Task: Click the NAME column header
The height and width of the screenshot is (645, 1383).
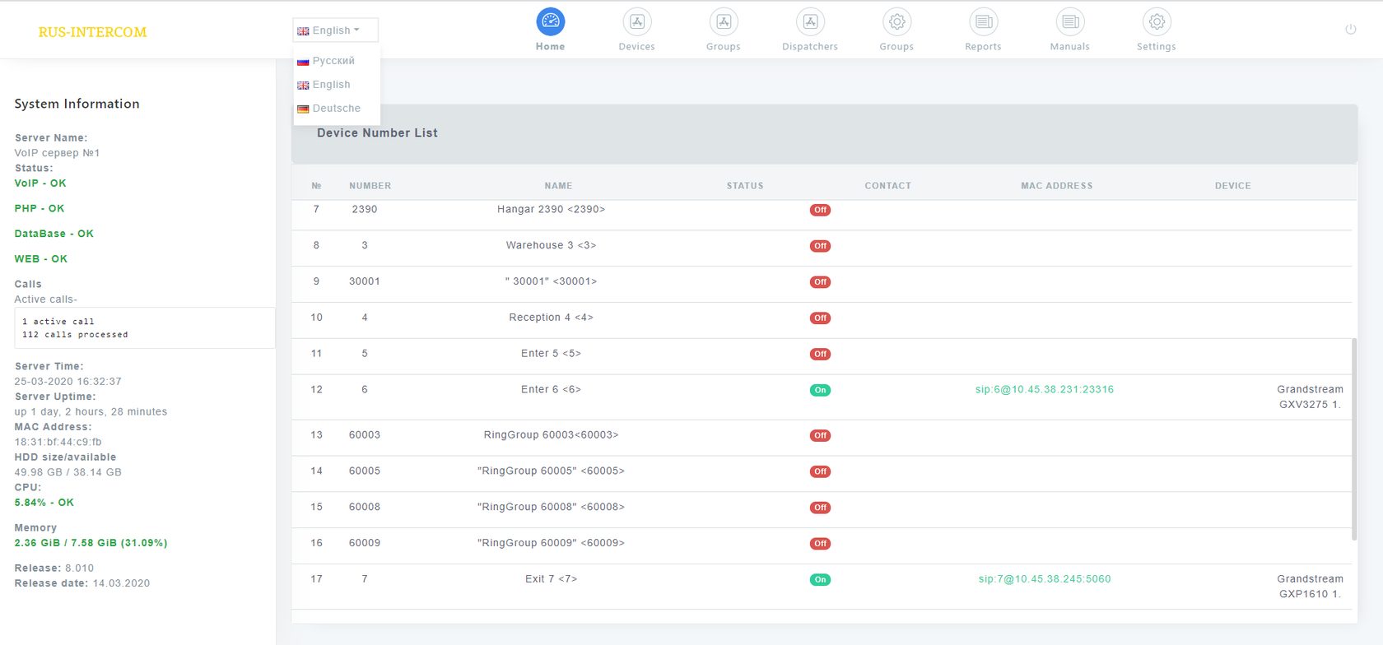Action: [558, 186]
